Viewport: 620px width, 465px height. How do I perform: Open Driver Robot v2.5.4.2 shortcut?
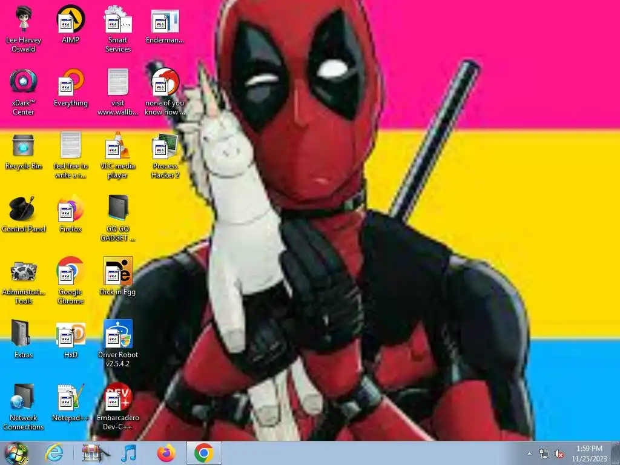pos(118,344)
